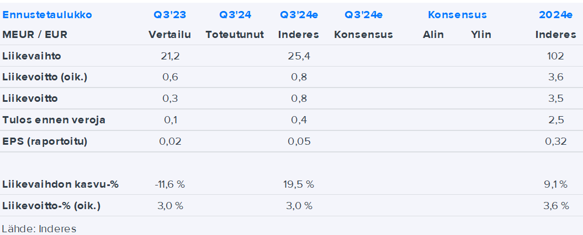Select the Tulos ennen veroja row label

click(54, 120)
